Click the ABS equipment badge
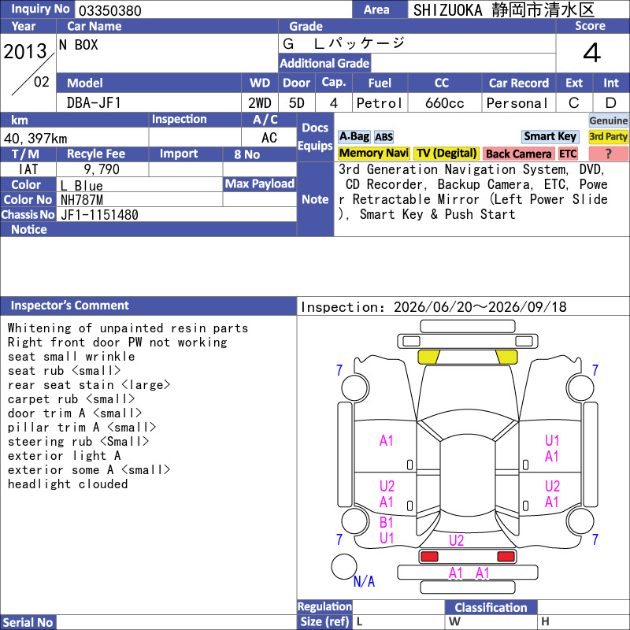The image size is (630, 630). [384, 137]
